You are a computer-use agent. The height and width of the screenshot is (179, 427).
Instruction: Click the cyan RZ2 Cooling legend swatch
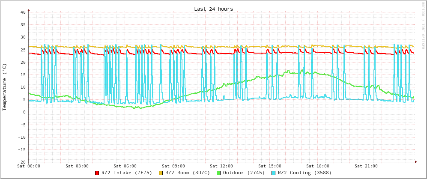coord(274,173)
